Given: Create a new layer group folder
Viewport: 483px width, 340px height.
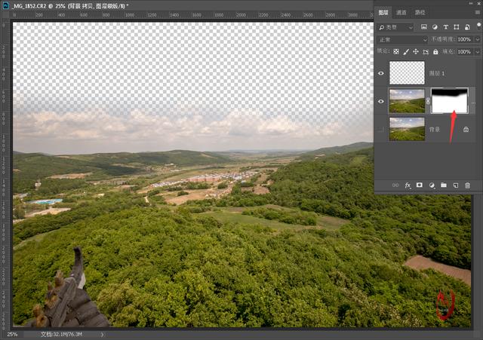Looking at the screenshot, I should coord(444,185).
